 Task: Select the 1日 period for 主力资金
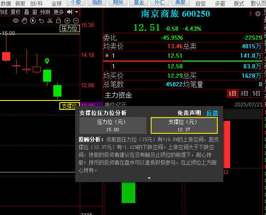[x=232, y=94]
